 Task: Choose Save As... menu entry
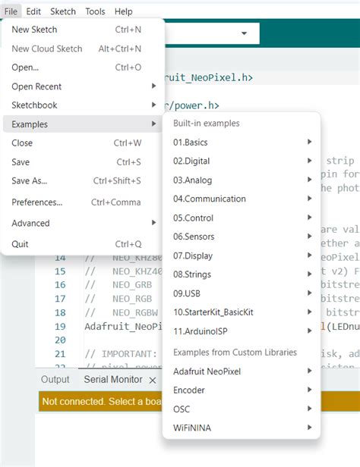pos(83,180)
